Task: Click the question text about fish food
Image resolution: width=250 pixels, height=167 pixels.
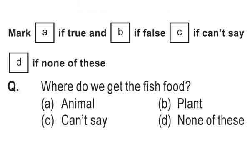Action: click(116, 87)
